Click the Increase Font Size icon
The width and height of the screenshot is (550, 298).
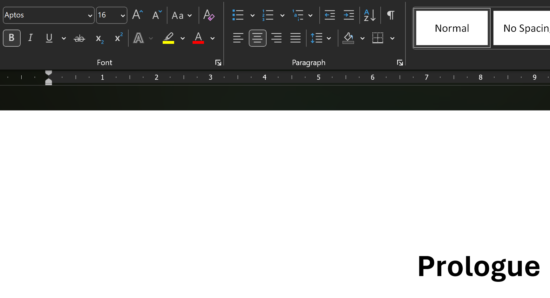138,15
